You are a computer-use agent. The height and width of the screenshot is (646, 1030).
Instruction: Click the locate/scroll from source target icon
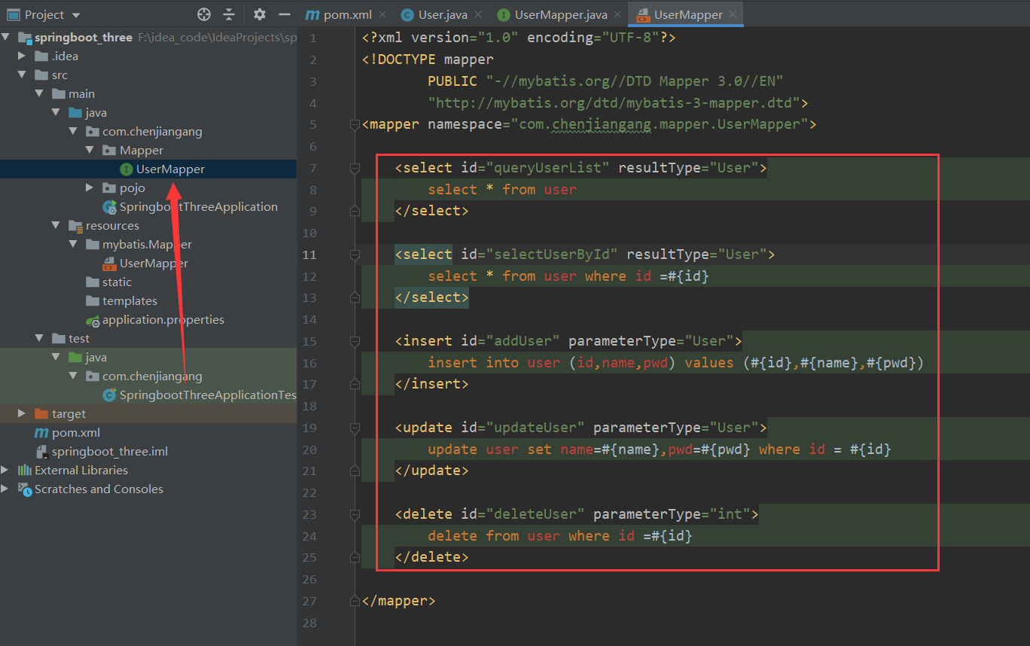tap(204, 14)
